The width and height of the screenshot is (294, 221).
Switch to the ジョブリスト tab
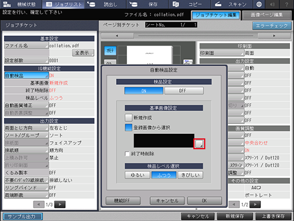pyautogui.click(x=64, y=4)
